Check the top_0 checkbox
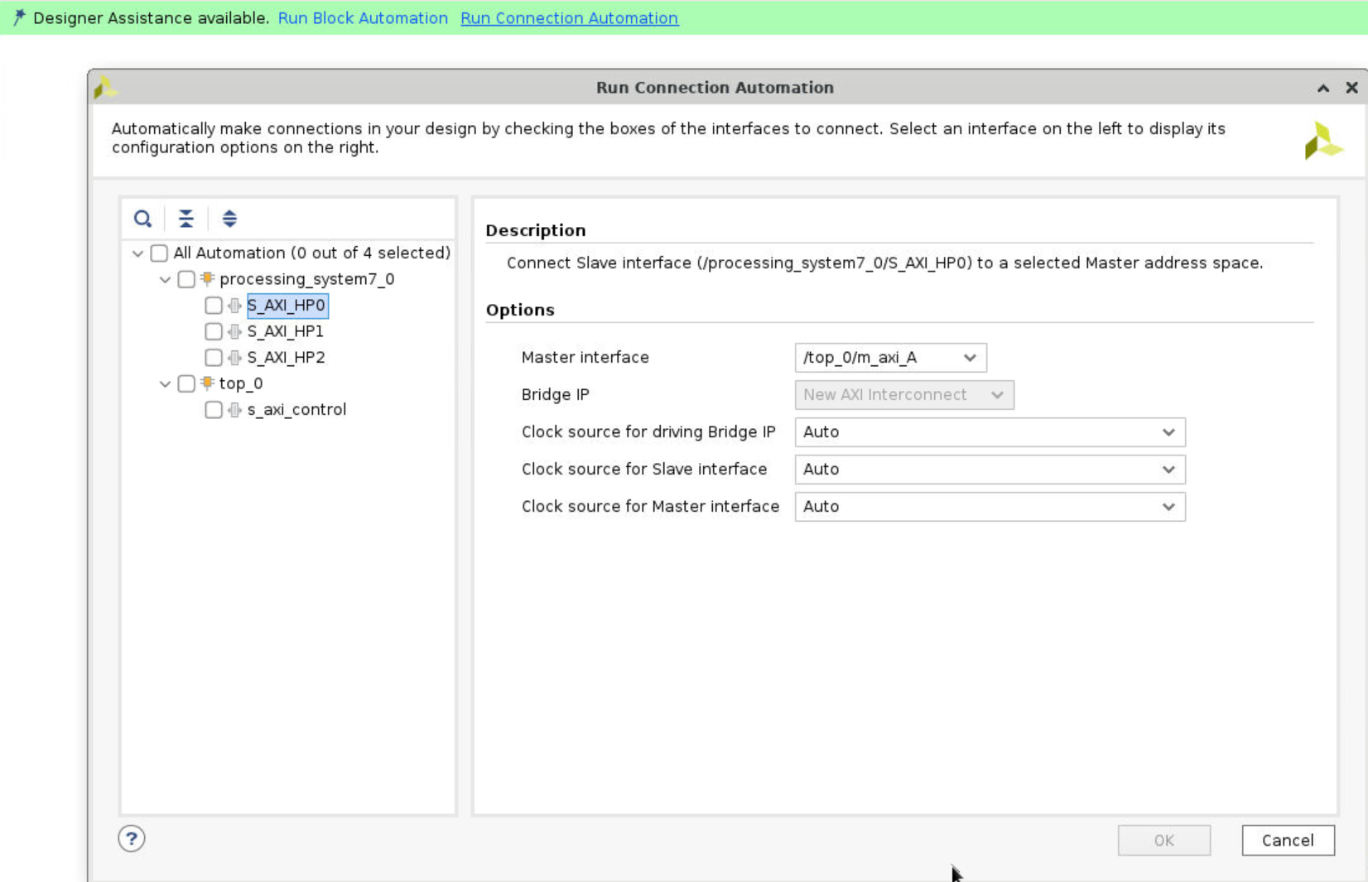 coord(186,383)
